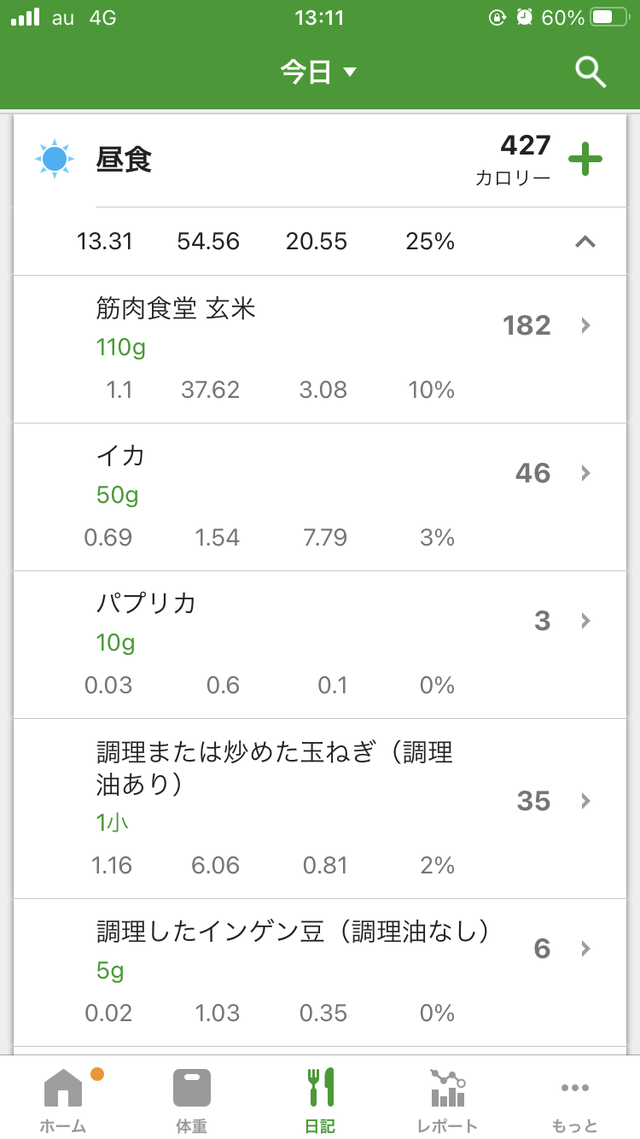Open the もっと three-dots icon
640x1139 pixels.
pos(574,1087)
